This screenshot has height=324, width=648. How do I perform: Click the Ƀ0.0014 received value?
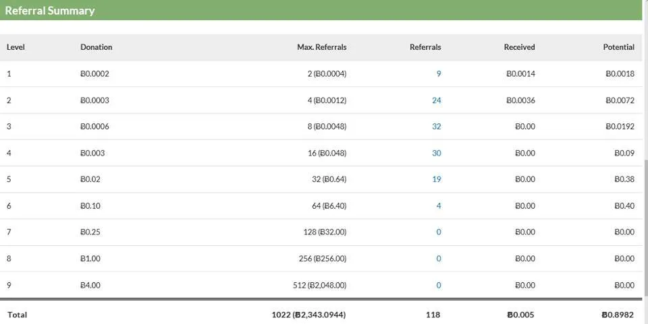(520, 74)
